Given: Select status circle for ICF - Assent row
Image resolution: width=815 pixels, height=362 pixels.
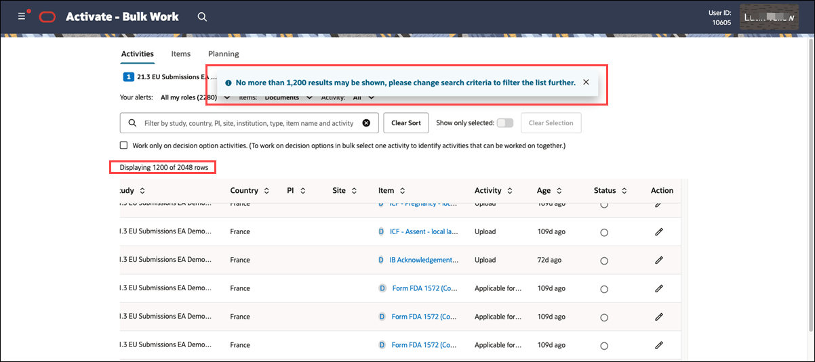Looking at the screenshot, I should [x=604, y=232].
